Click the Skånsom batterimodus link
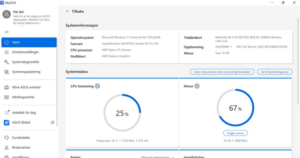Image resolution: width=300 pixels, height=158 pixels. click(x=157, y=157)
